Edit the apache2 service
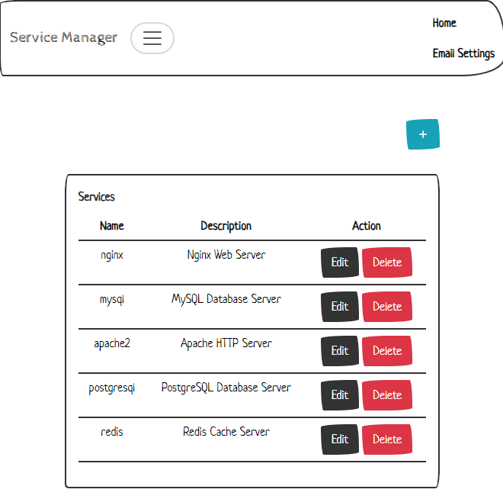The image size is (503, 499). pos(340,351)
